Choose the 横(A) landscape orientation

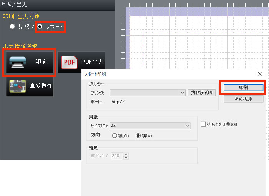[138, 136]
